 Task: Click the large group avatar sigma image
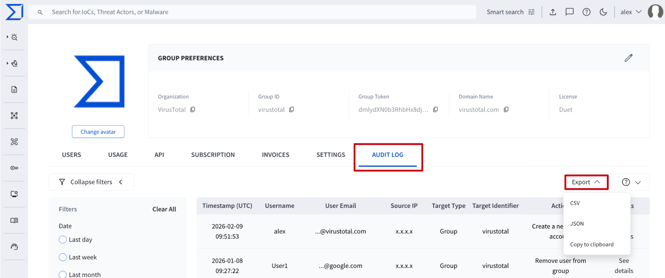click(99, 82)
